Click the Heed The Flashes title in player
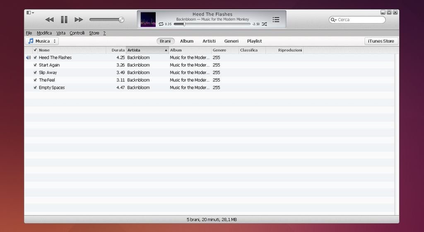The image size is (424, 232). 212,14
